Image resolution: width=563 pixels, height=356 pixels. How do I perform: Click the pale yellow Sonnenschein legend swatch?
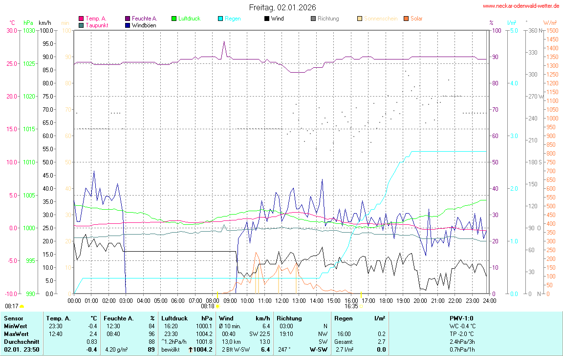pos(360,19)
